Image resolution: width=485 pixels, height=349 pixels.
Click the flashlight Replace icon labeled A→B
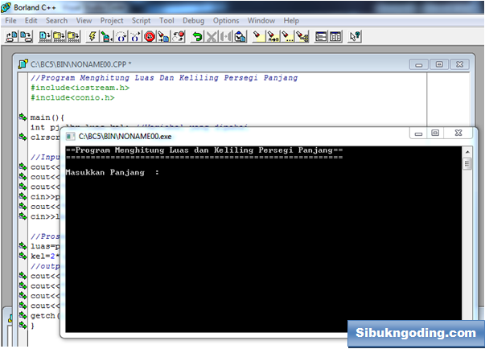click(273, 36)
